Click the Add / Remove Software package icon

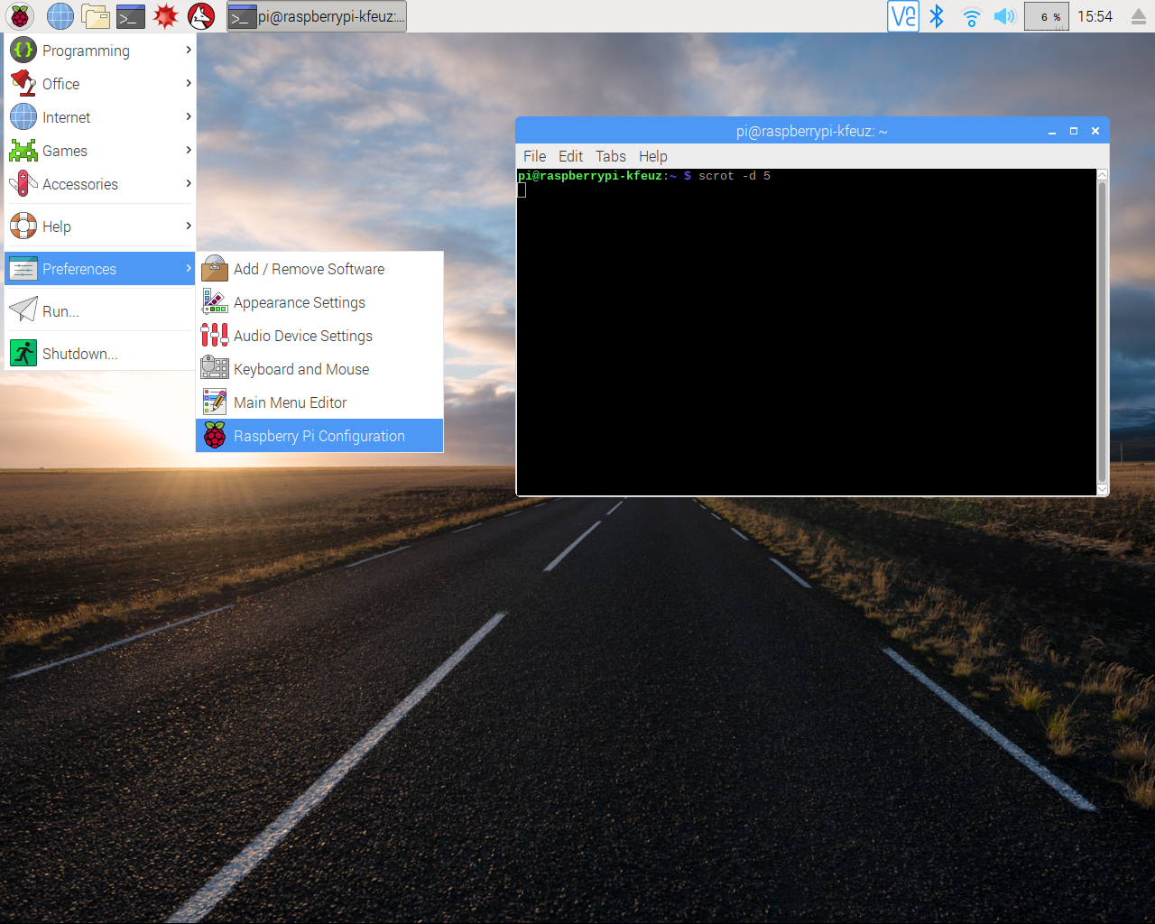(x=215, y=269)
